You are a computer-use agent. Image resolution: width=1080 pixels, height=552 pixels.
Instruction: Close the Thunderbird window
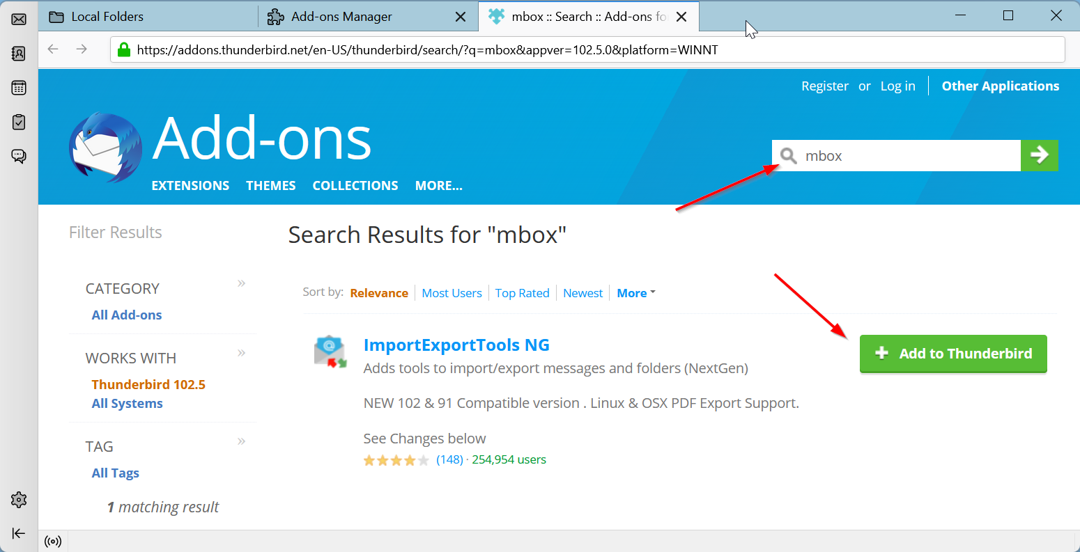[1056, 15]
